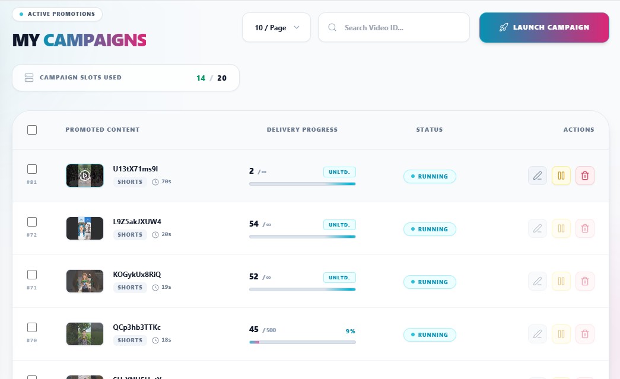The width and height of the screenshot is (620, 379).
Task: Edit campaign L9Z5akJXUW4 with pencil icon
Action: tap(538, 228)
